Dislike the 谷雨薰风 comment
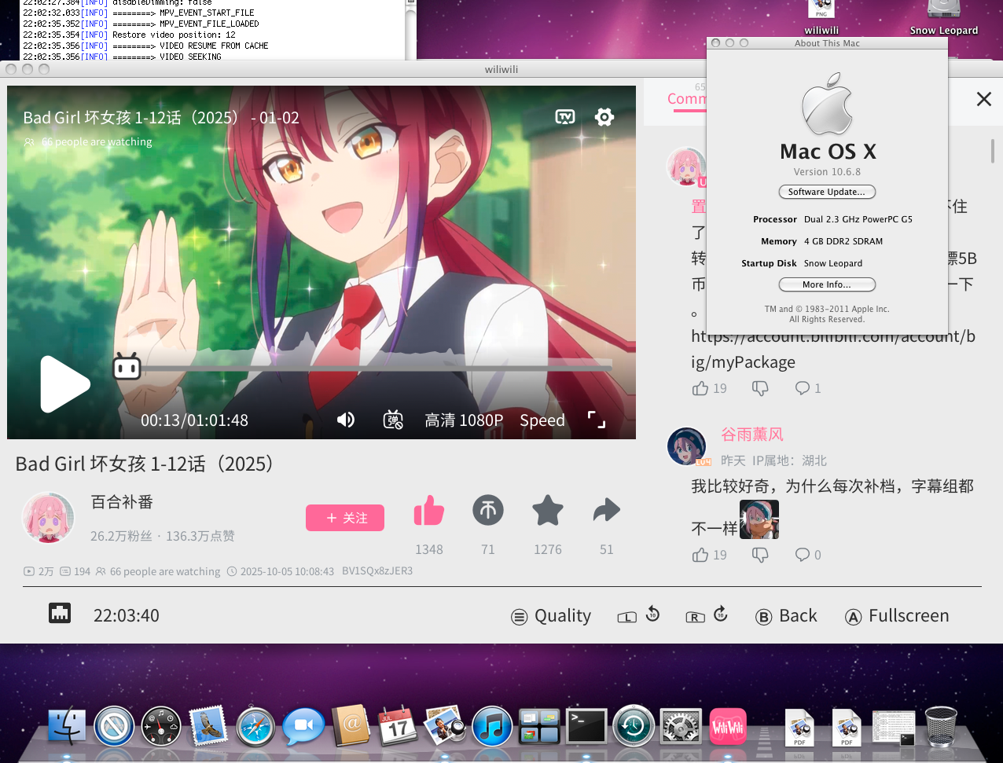This screenshot has width=1003, height=763. pyautogui.click(x=760, y=555)
